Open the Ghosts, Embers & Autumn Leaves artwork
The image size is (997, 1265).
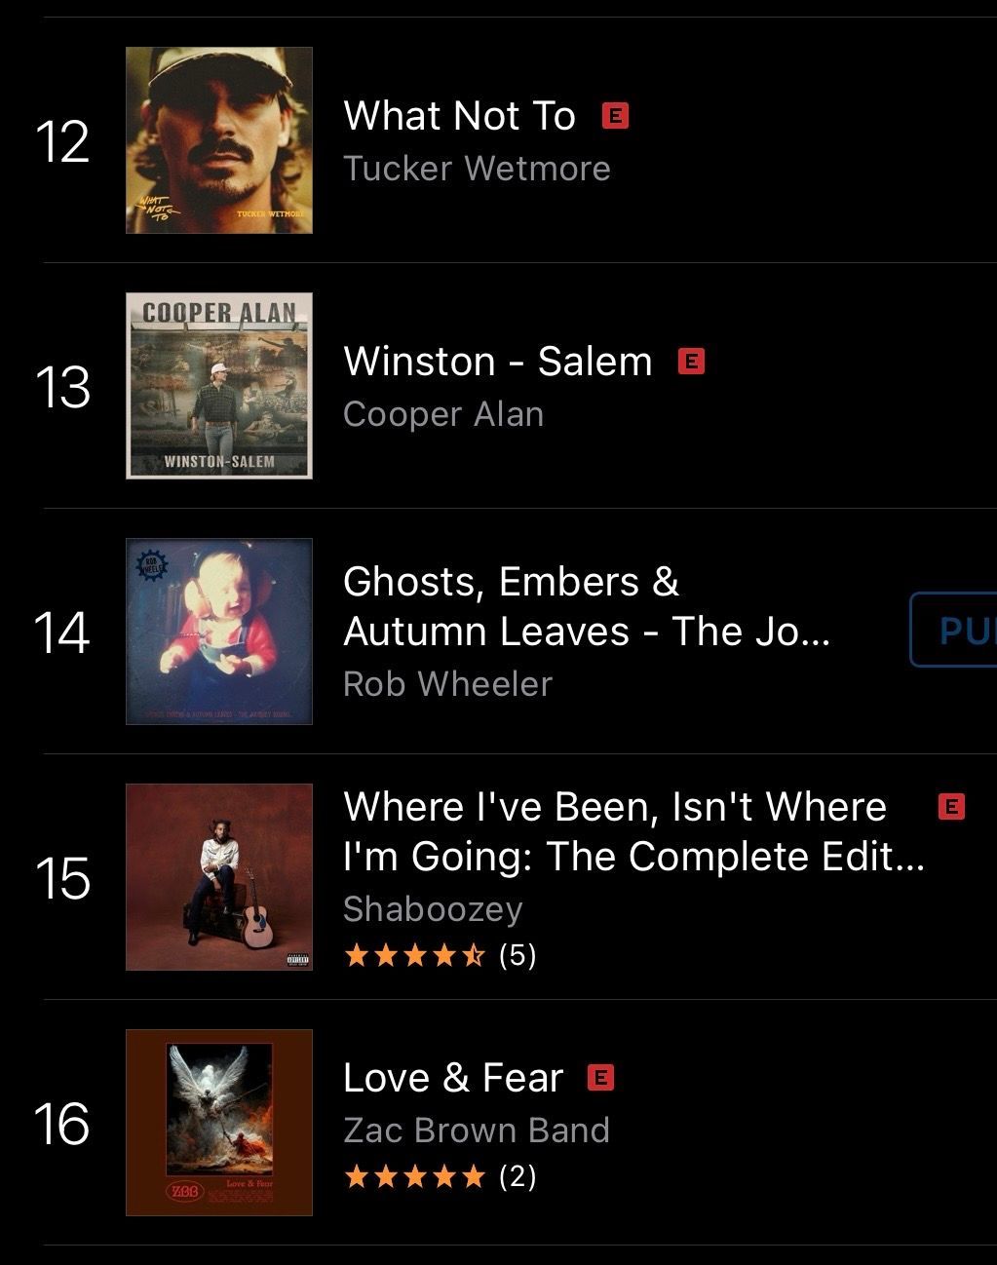pos(219,632)
